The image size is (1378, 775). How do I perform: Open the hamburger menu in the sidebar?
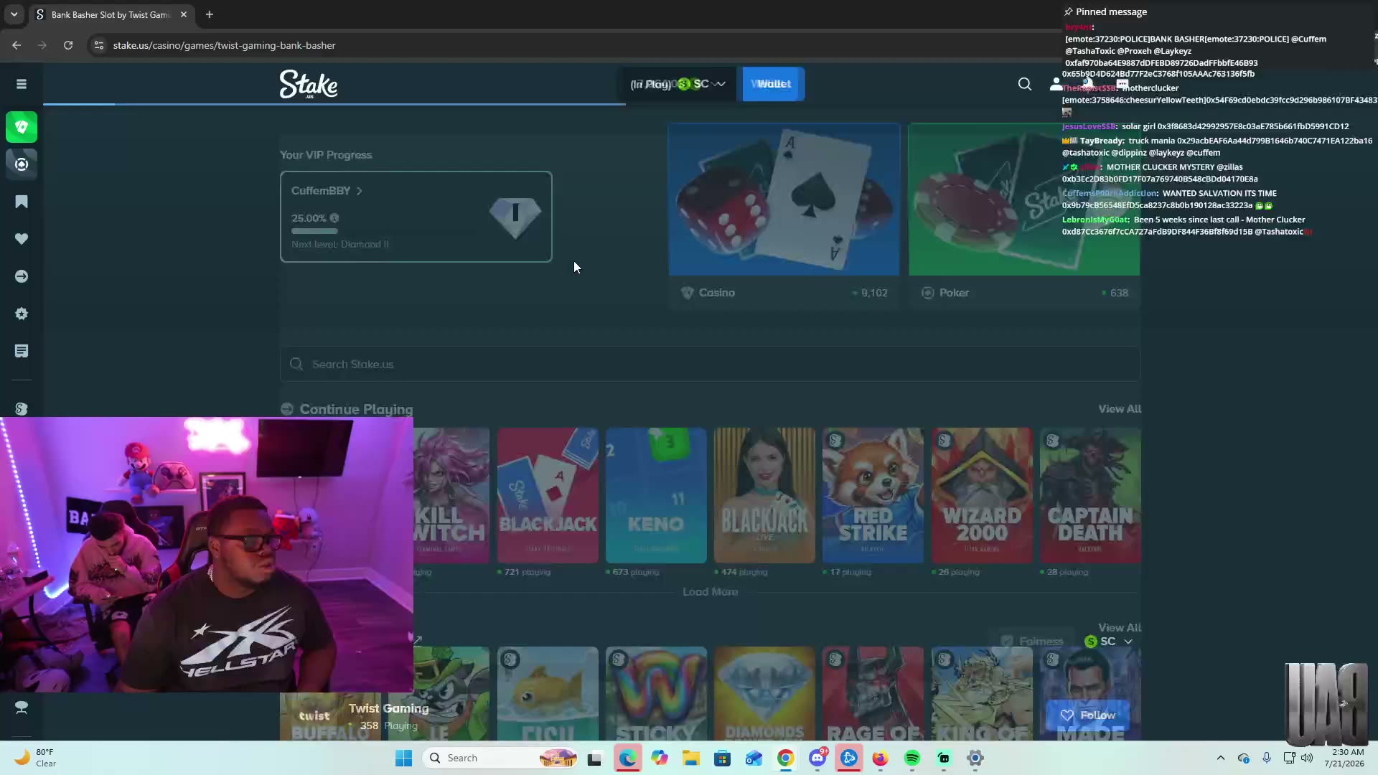[x=22, y=84]
